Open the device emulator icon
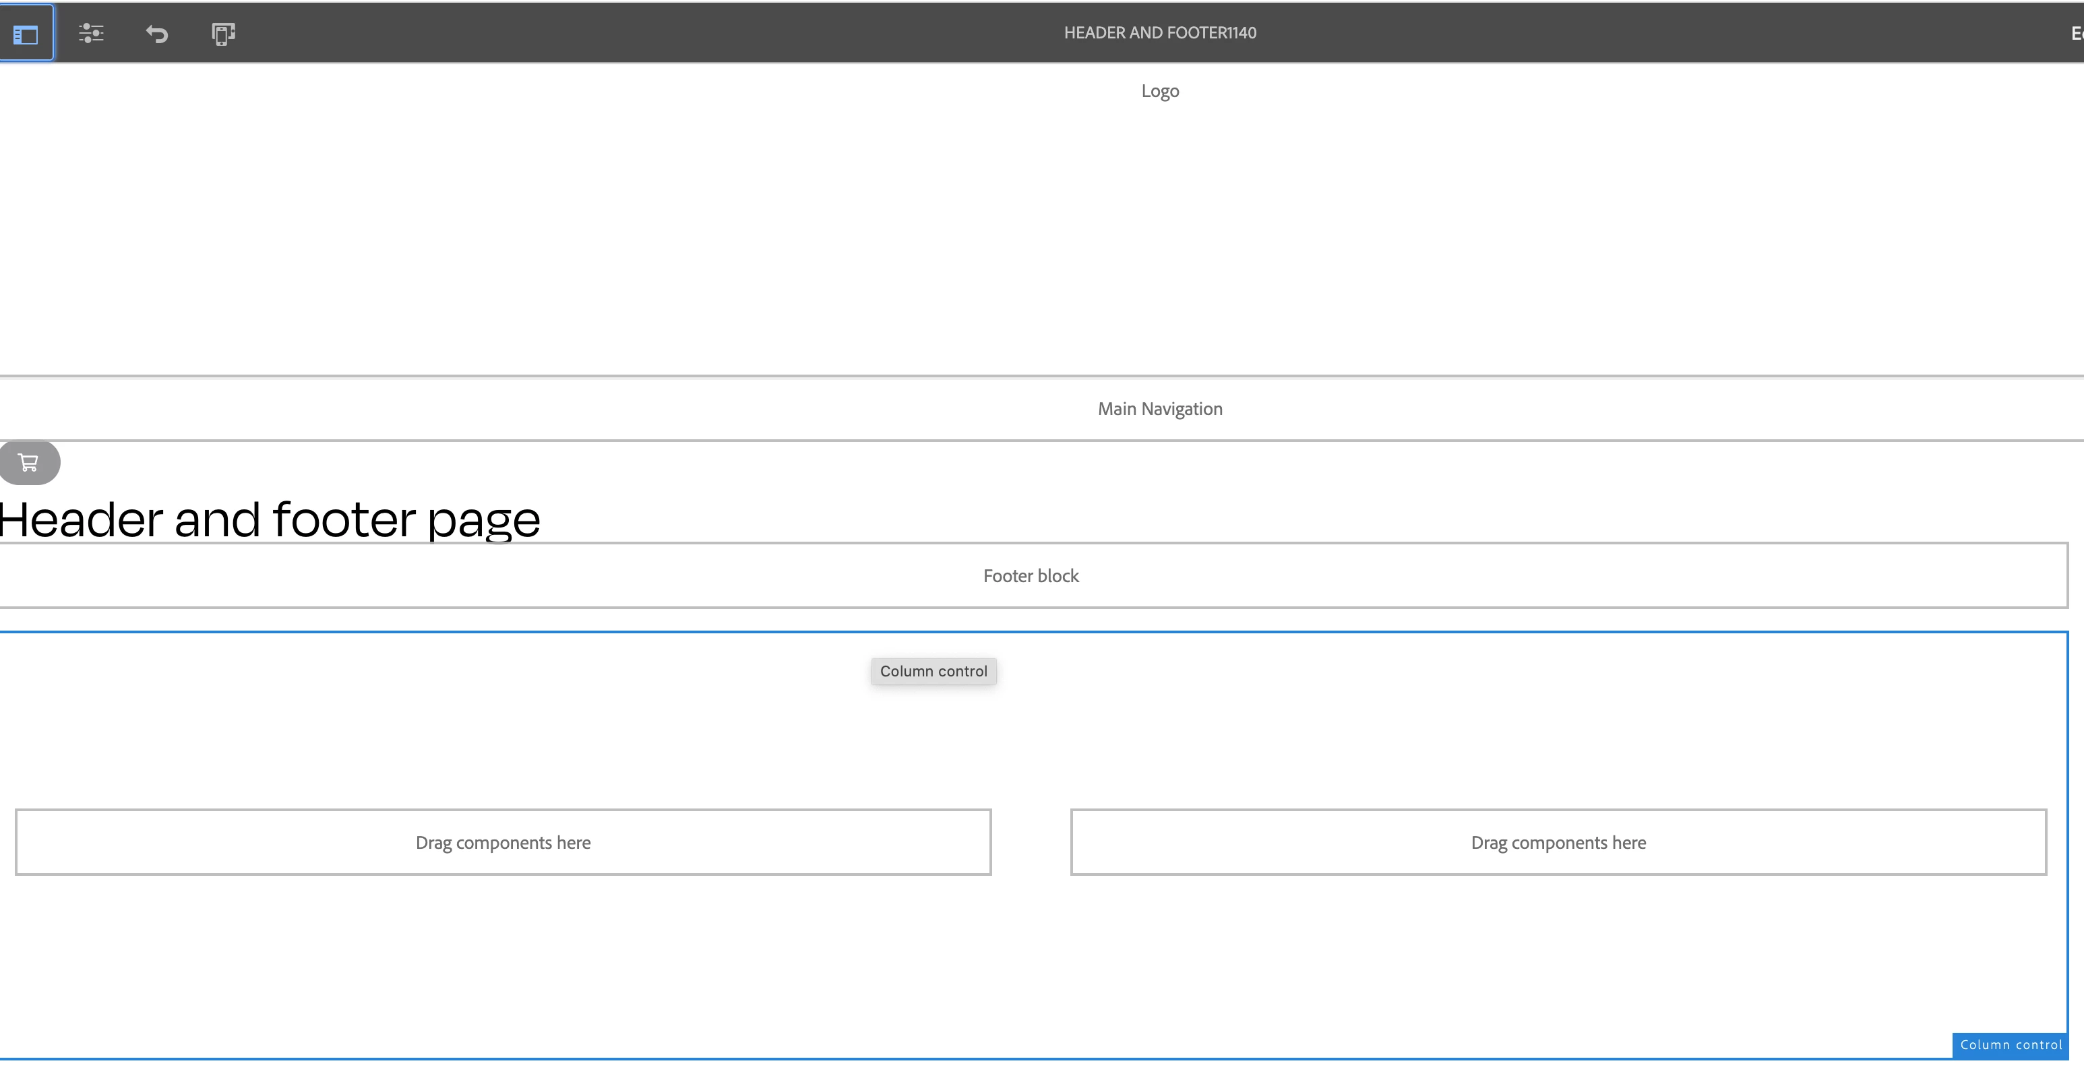This screenshot has width=2084, height=1082. (223, 34)
